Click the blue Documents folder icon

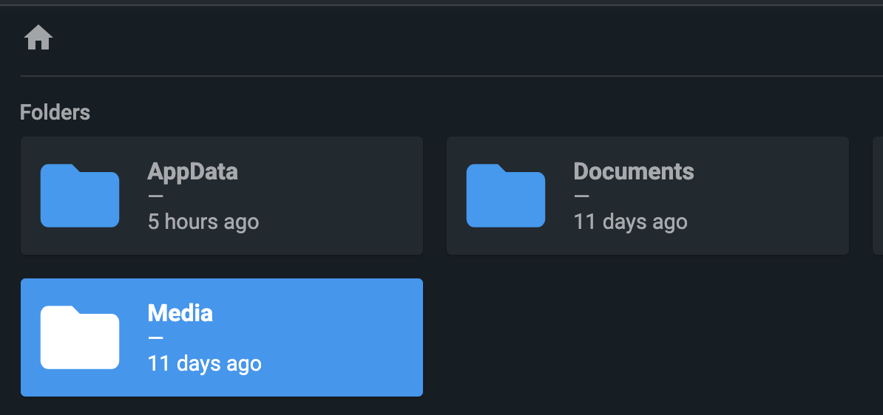coord(506,195)
